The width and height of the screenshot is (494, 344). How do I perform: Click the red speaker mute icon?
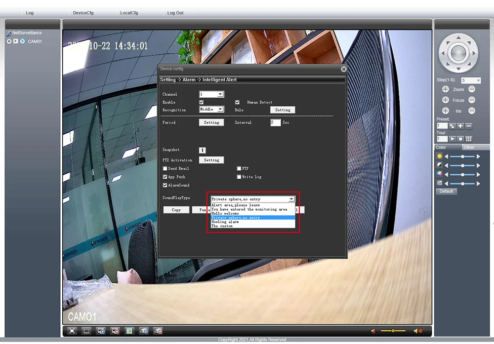[373, 331]
